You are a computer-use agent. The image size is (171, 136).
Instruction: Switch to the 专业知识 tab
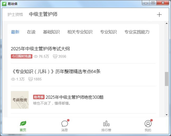tap(108, 32)
